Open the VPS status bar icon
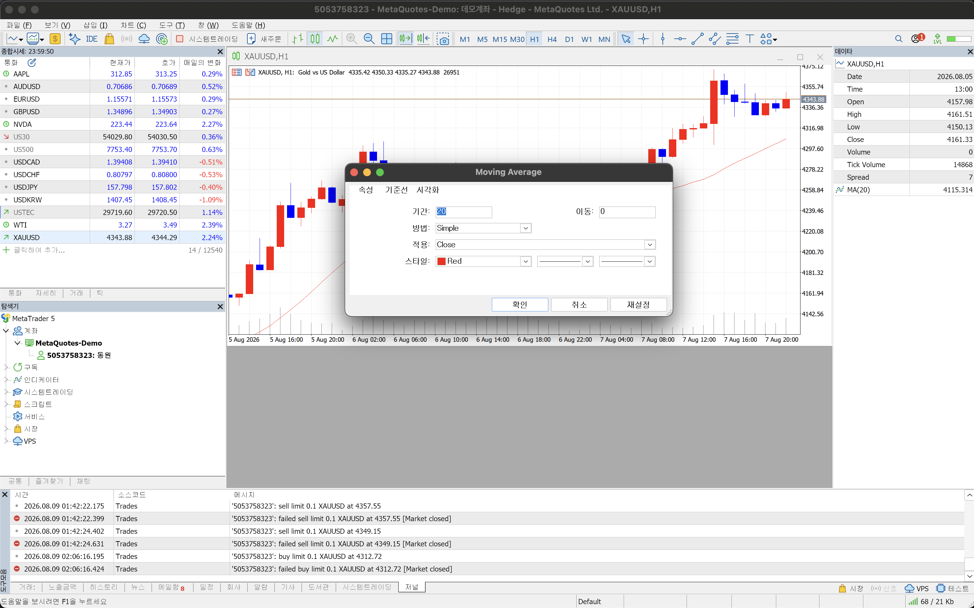 coord(917,588)
